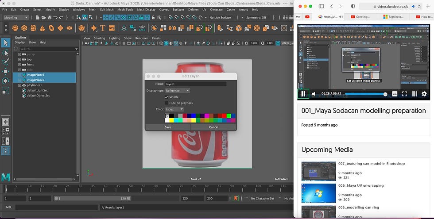Click the Redo arrow icon

61,17
